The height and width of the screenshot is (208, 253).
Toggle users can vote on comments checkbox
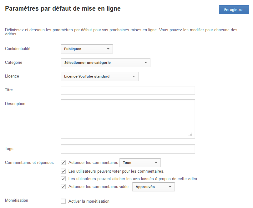[x=63, y=171]
